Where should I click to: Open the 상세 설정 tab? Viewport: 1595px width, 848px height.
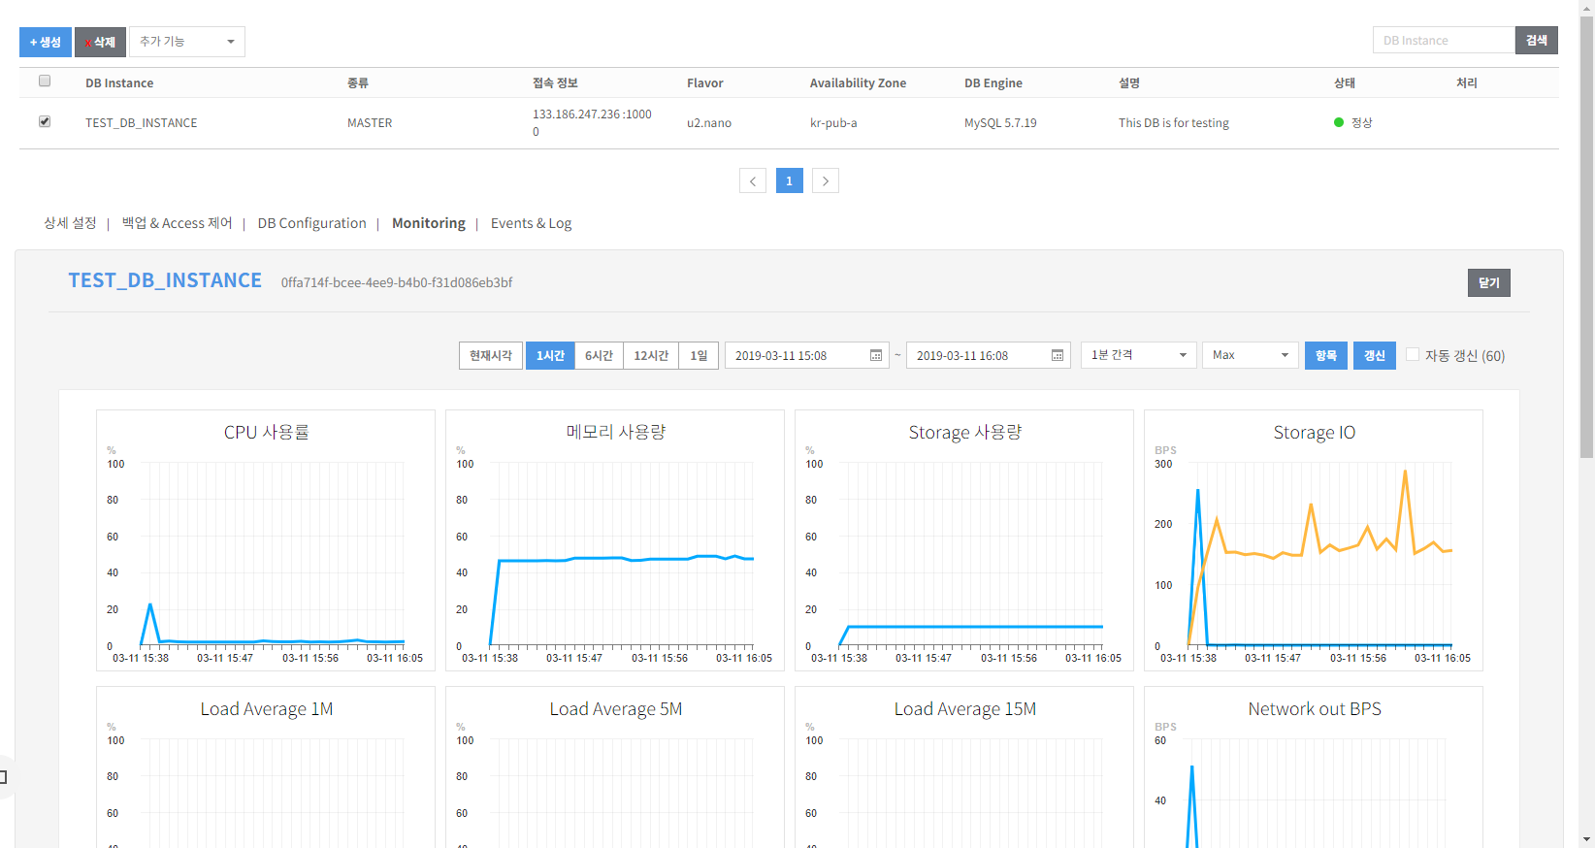pos(70,223)
